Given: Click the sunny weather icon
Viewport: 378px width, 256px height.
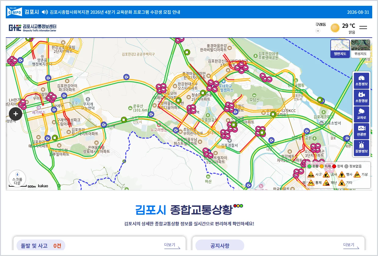Looking at the screenshot, I should coord(335,28).
